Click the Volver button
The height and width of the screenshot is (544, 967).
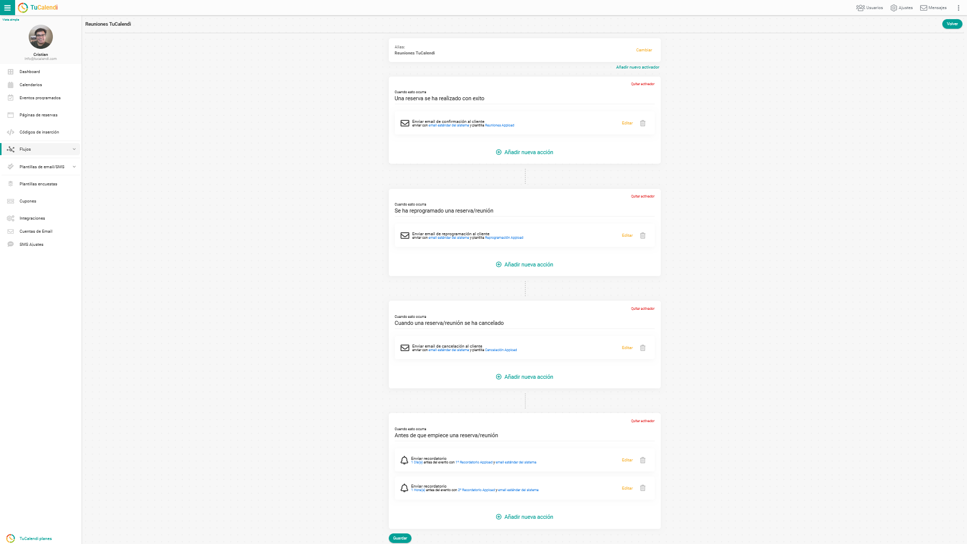tap(952, 24)
